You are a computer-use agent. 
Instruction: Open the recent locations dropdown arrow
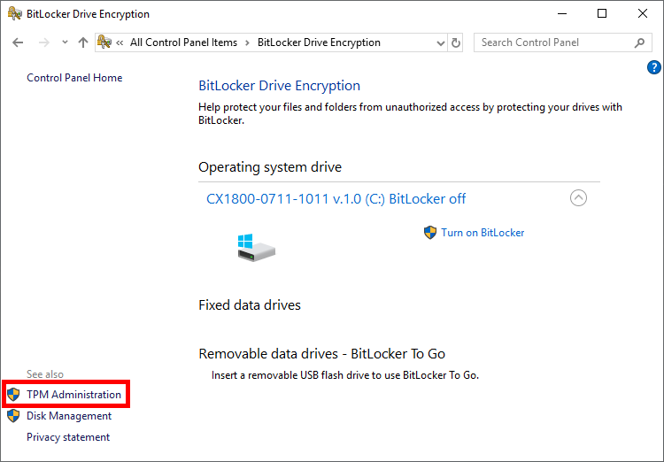pyautogui.click(x=65, y=42)
